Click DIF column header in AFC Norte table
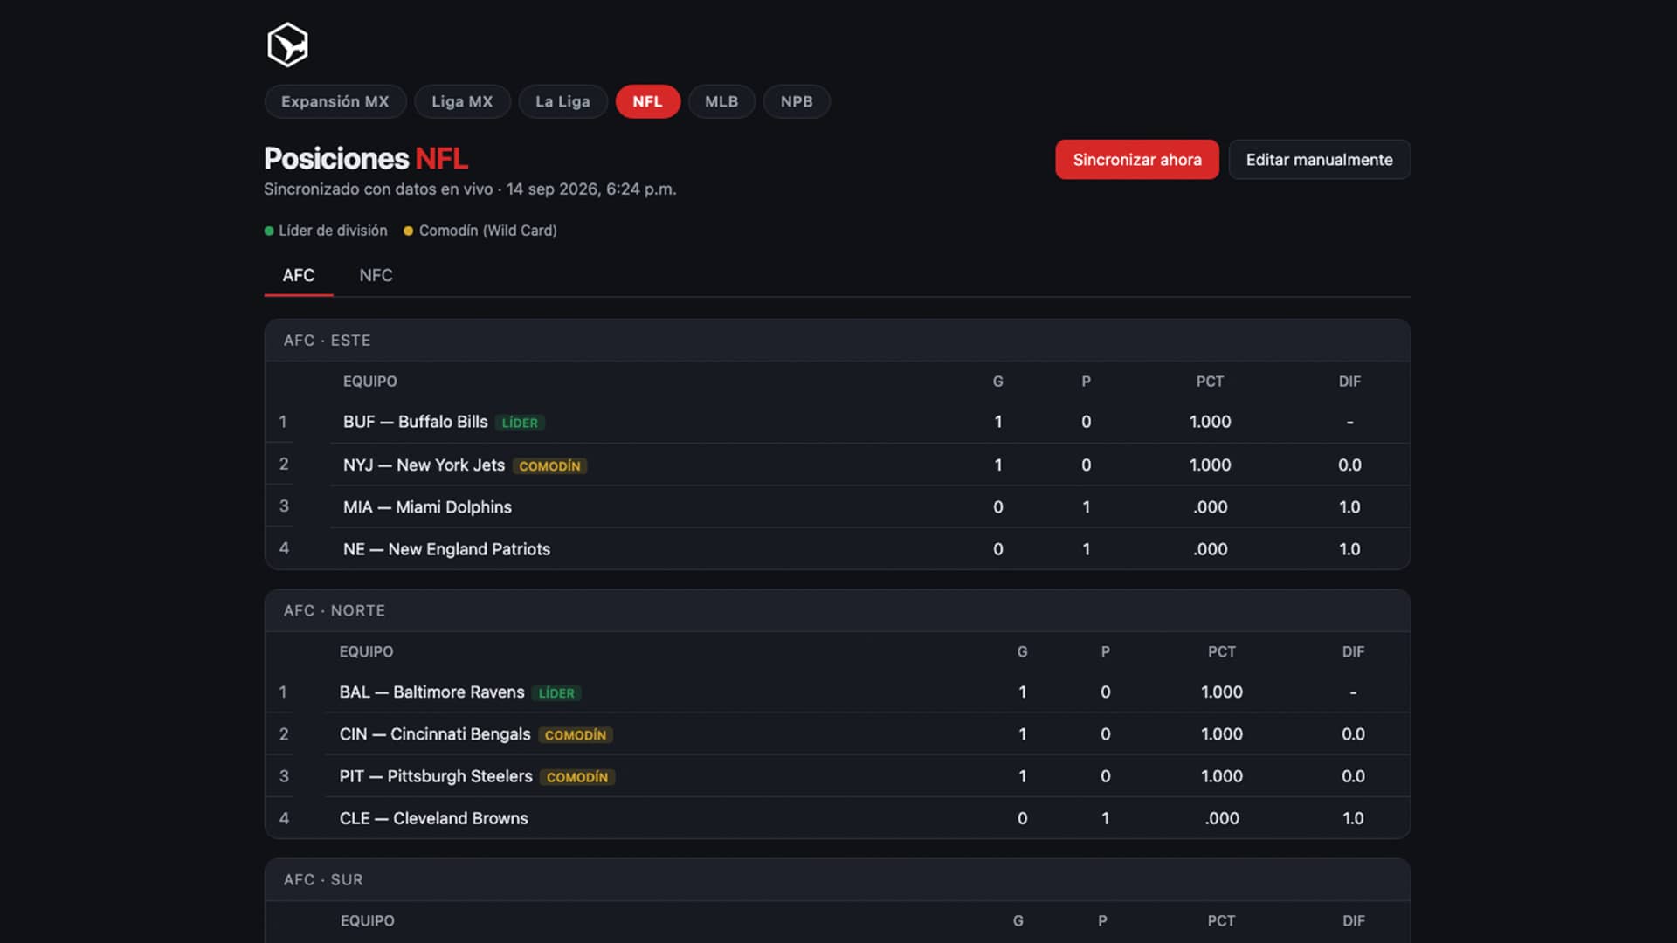Viewport: 1677px width, 943px height. [x=1353, y=651]
